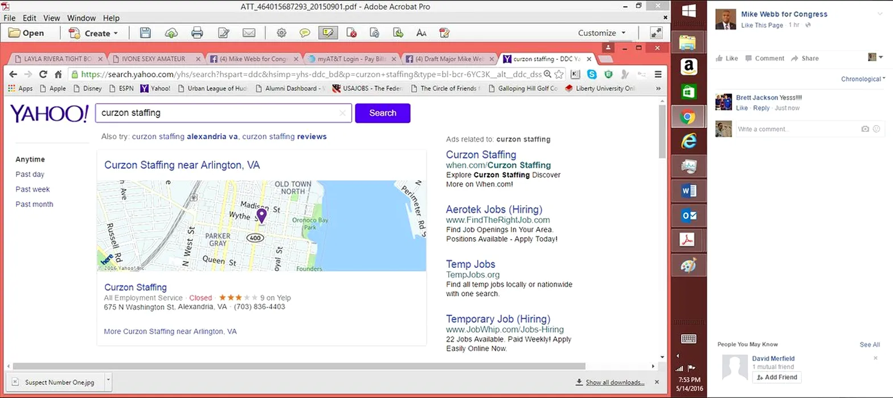Click the rotate page icon in Acrobat toolbar
The width and height of the screenshot is (893, 398).
[x=374, y=33]
